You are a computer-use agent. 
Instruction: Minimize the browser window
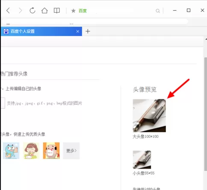point(175,10)
